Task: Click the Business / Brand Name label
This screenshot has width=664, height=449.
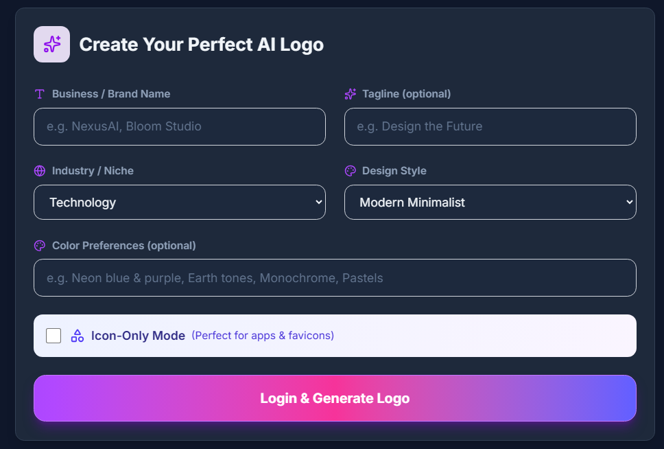Action: (x=111, y=94)
